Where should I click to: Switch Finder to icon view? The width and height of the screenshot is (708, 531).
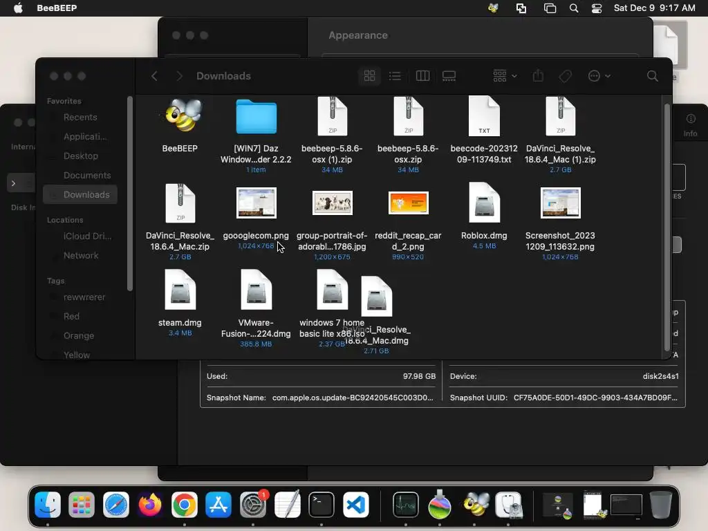tap(369, 76)
